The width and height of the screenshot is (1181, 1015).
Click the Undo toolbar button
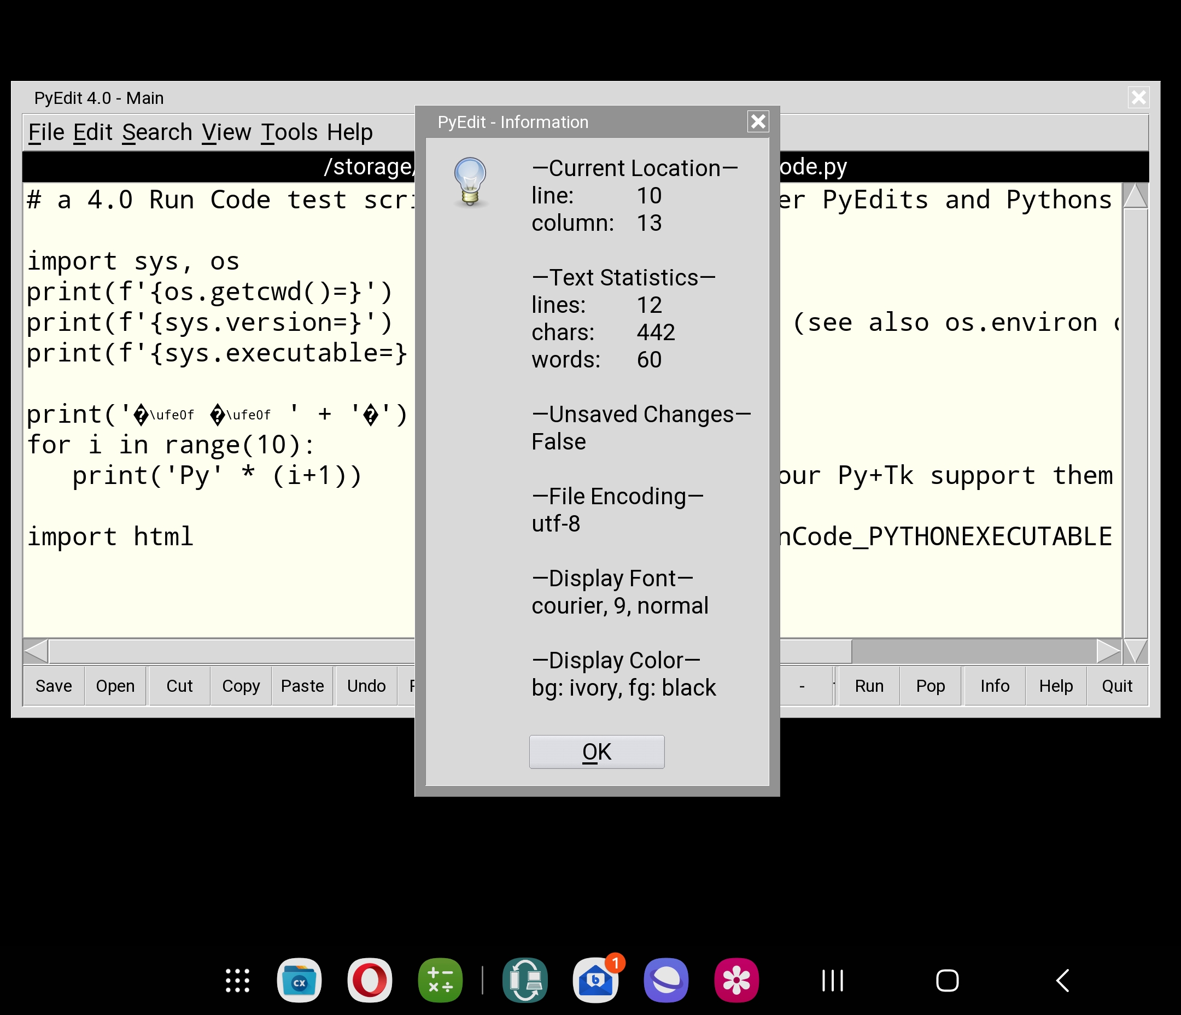pos(366,686)
